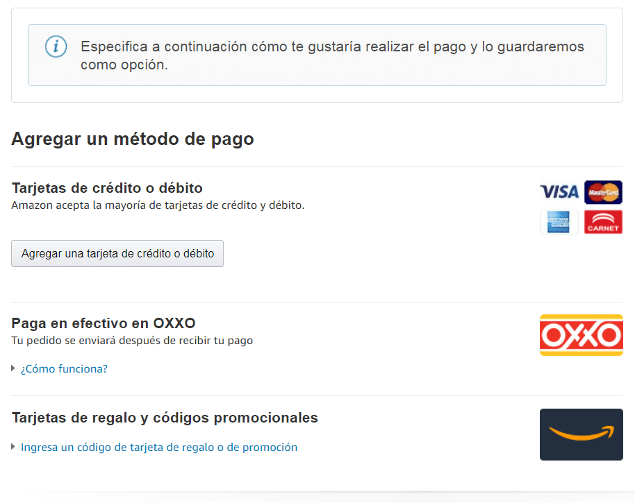The image size is (635, 503).
Task: Click the VISA card logo
Action: coord(559,191)
